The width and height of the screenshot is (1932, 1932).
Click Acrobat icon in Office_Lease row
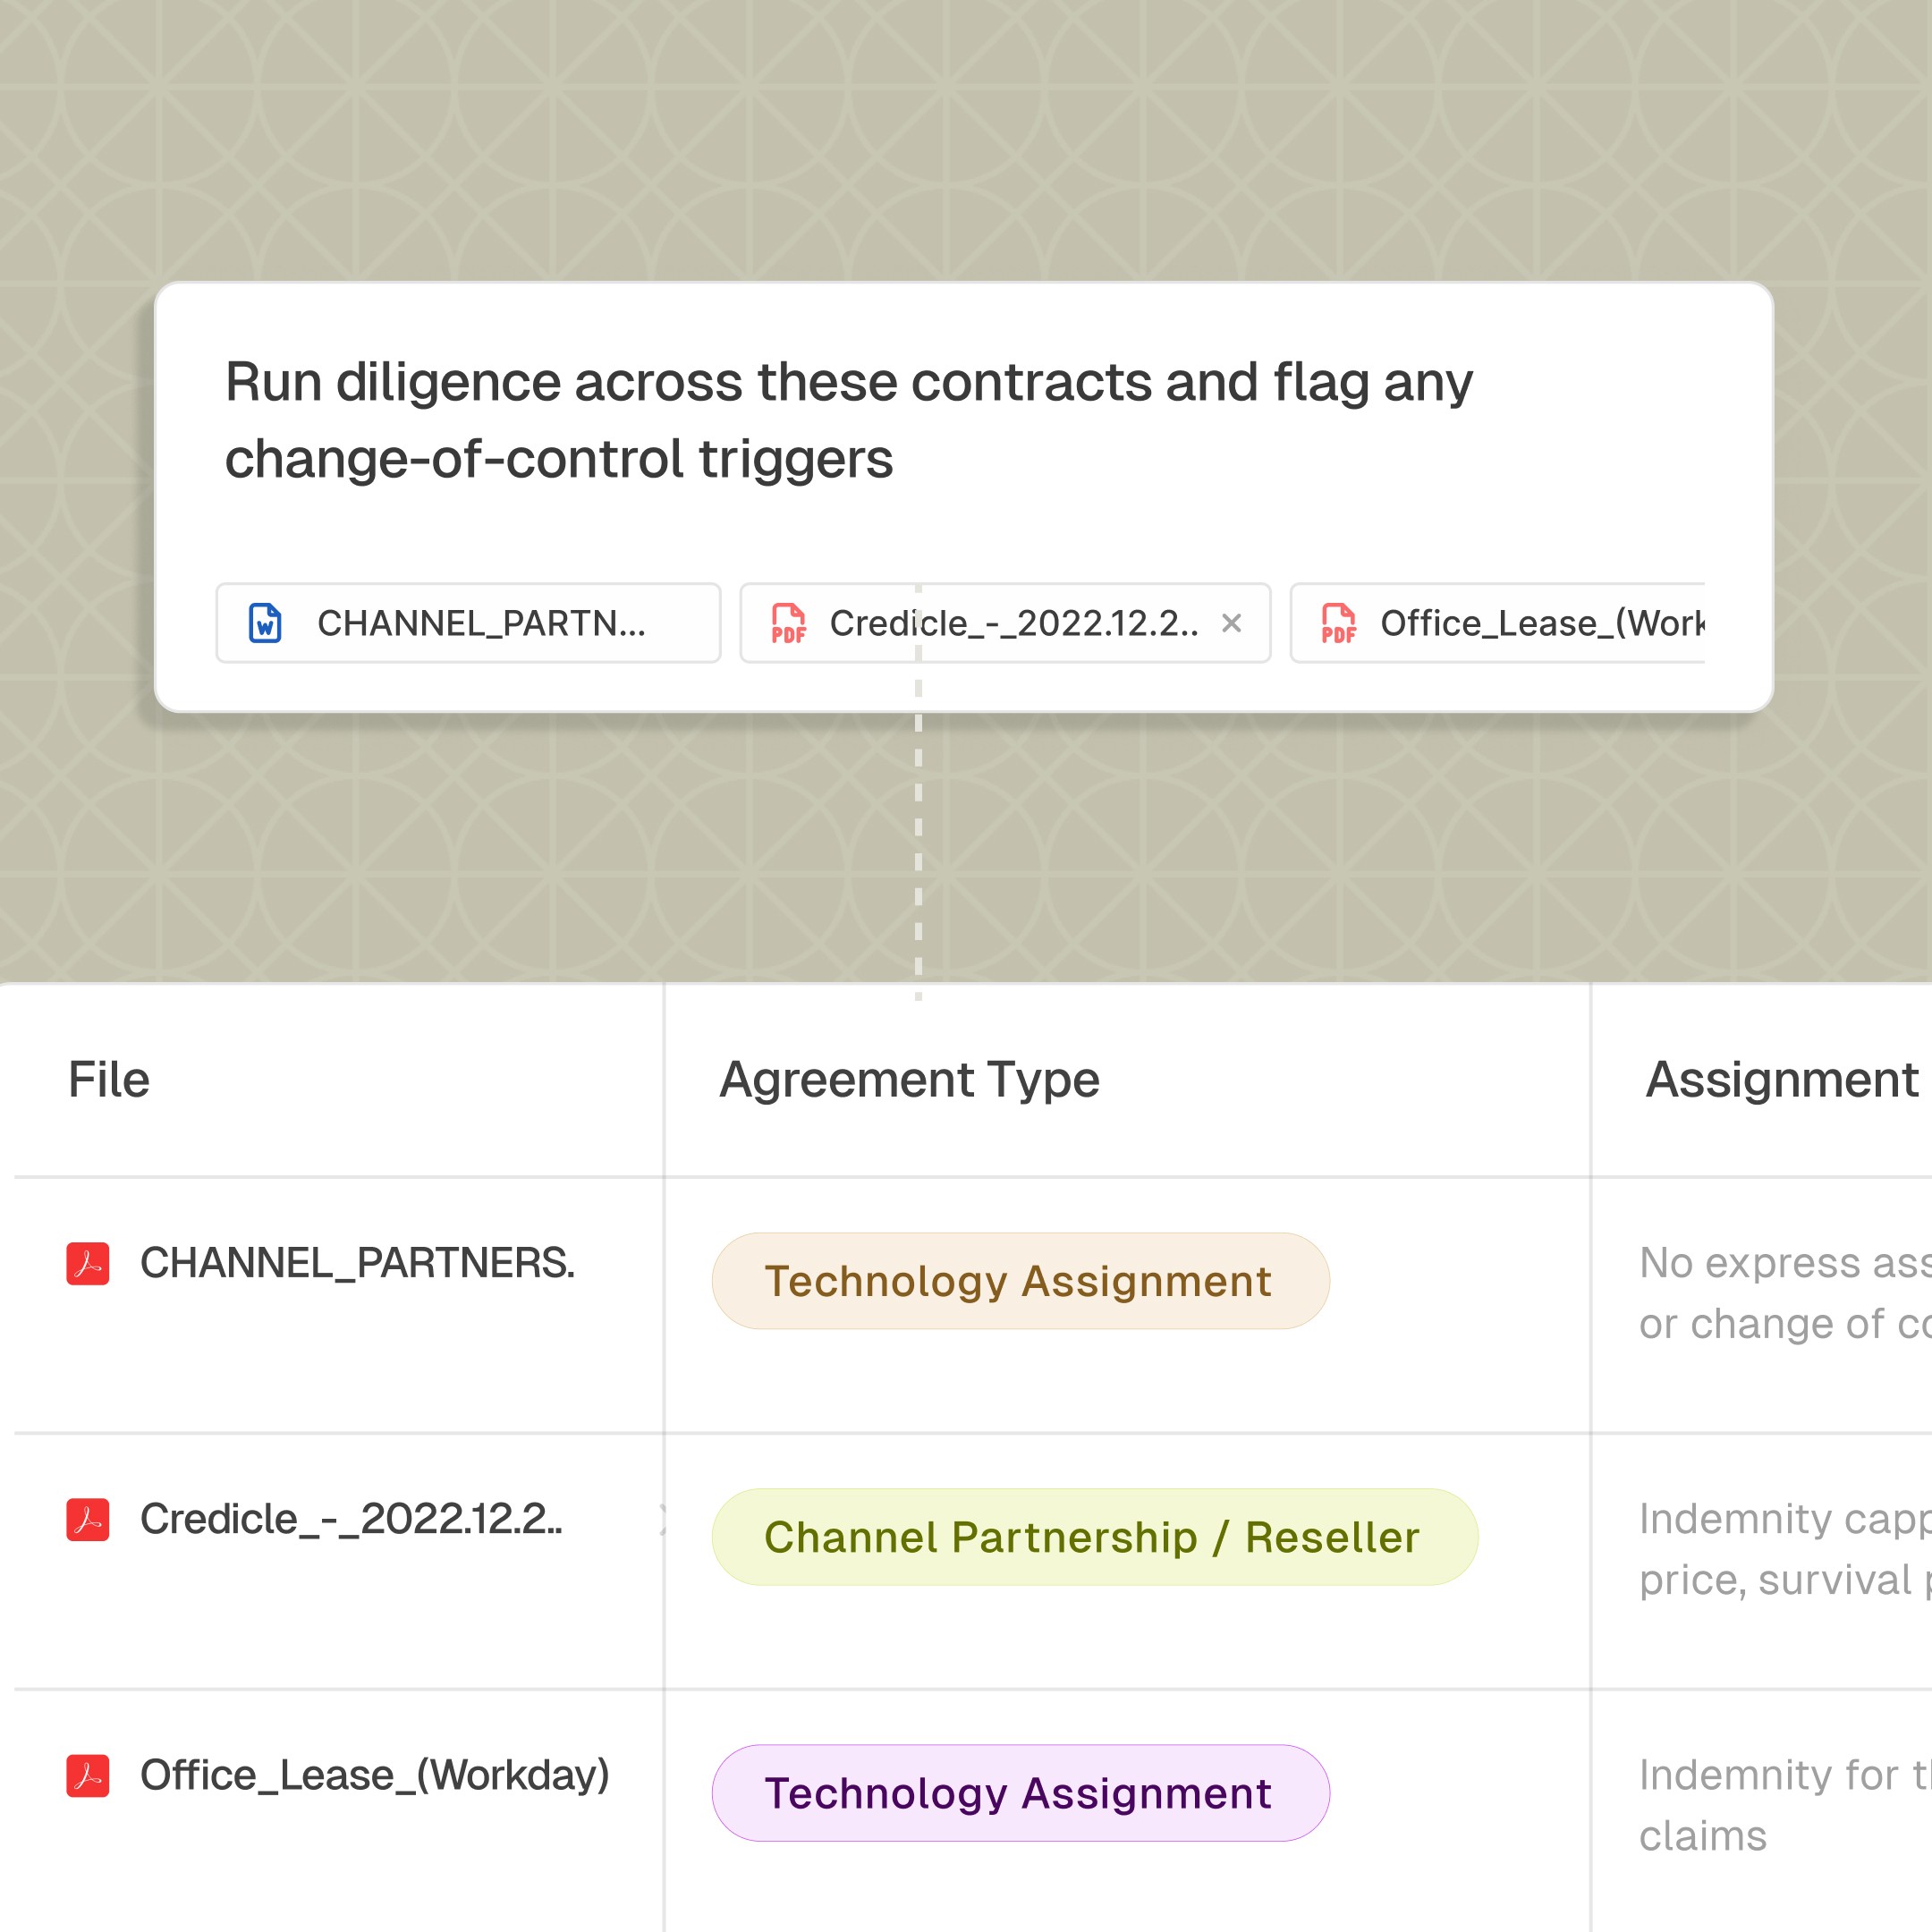tap(88, 1775)
